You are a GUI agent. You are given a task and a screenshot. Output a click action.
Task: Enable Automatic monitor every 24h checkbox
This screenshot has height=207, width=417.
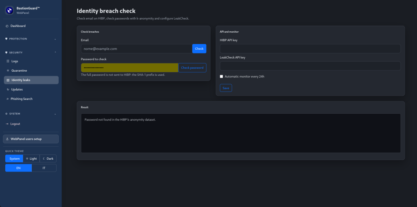[221, 77]
